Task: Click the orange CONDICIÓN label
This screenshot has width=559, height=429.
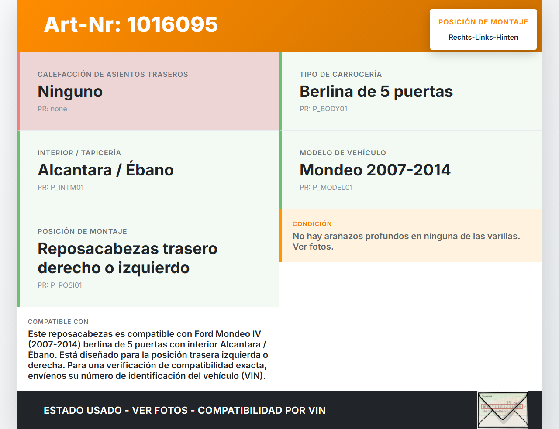Action: [312, 224]
